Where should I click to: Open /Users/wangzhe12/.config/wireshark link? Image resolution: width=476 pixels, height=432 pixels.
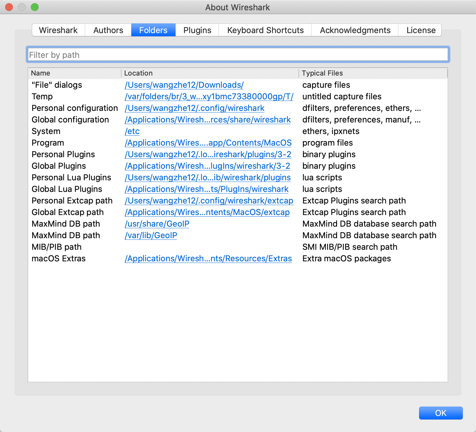click(x=195, y=108)
